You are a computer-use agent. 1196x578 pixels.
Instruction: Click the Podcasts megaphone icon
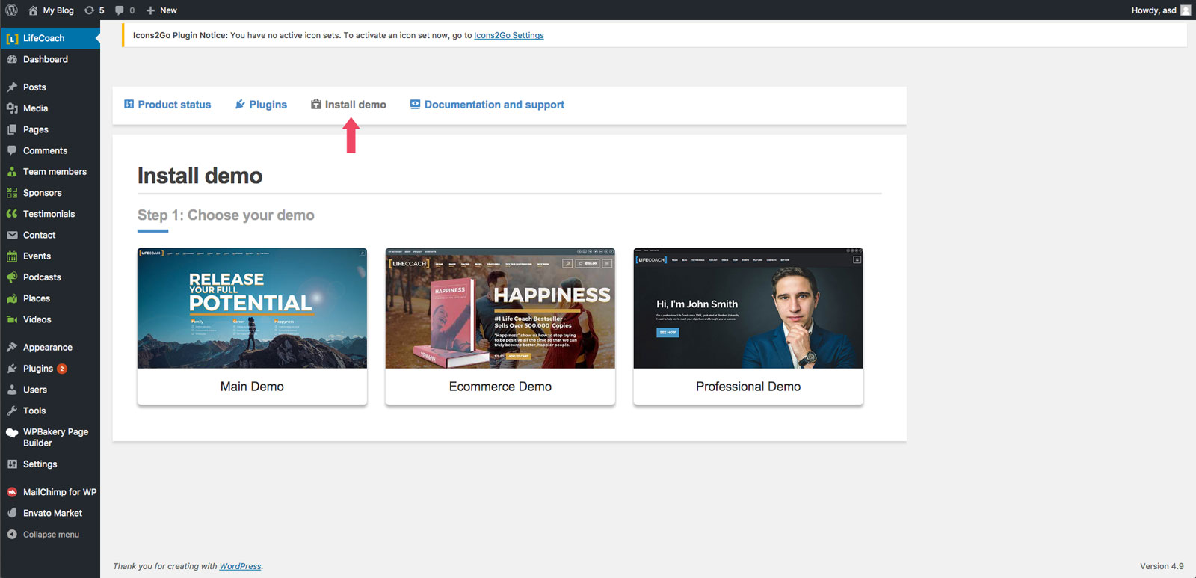click(x=12, y=277)
